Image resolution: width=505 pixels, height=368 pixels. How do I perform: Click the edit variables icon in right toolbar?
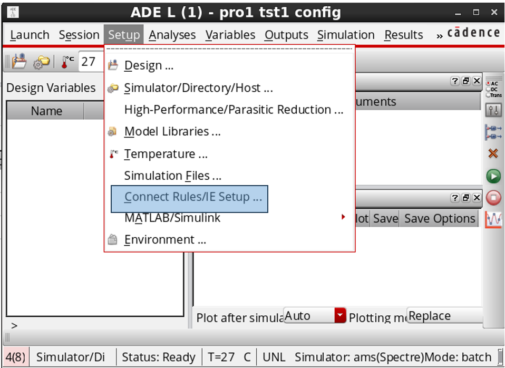pyautogui.click(x=493, y=132)
